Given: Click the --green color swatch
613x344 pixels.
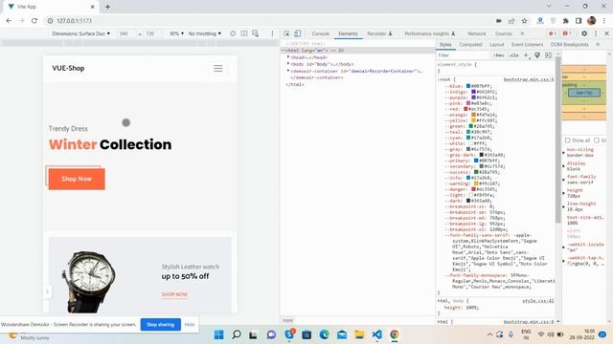Looking at the screenshot, I should coord(470,126).
